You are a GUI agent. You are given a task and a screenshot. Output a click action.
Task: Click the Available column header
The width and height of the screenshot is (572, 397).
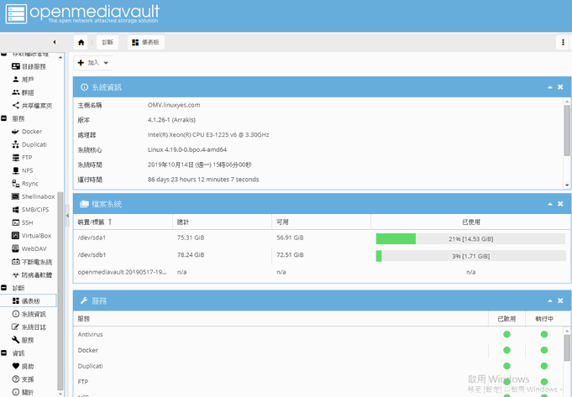[x=321, y=222]
